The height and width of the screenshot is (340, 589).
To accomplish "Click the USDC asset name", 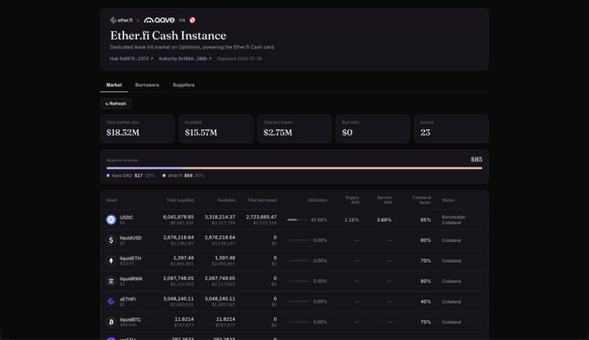I will tap(127, 218).
